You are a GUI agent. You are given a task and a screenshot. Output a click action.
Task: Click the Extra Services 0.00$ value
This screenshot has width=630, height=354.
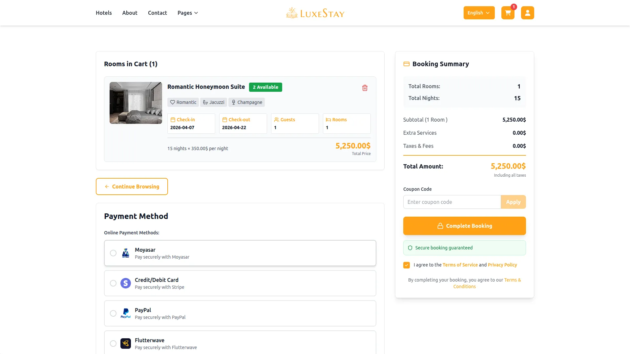(x=519, y=133)
